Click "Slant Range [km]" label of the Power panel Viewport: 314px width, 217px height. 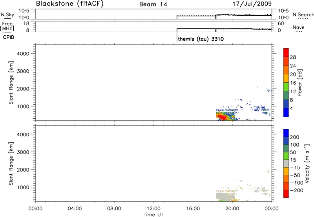pyautogui.click(x=11, y=83)
